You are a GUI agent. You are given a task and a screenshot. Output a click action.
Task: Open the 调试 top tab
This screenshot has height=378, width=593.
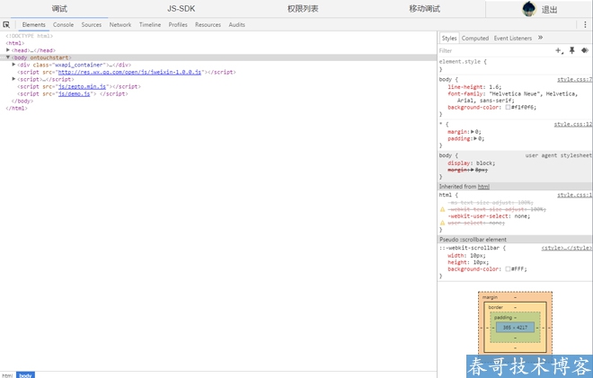[x=59, y=9]
